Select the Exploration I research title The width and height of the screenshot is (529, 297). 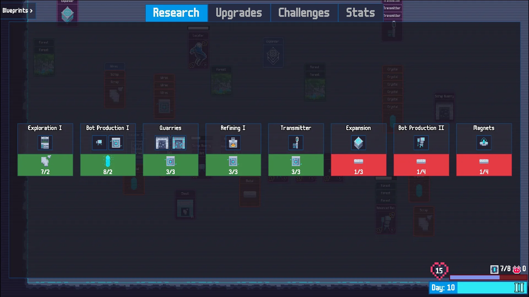[45, 128]
